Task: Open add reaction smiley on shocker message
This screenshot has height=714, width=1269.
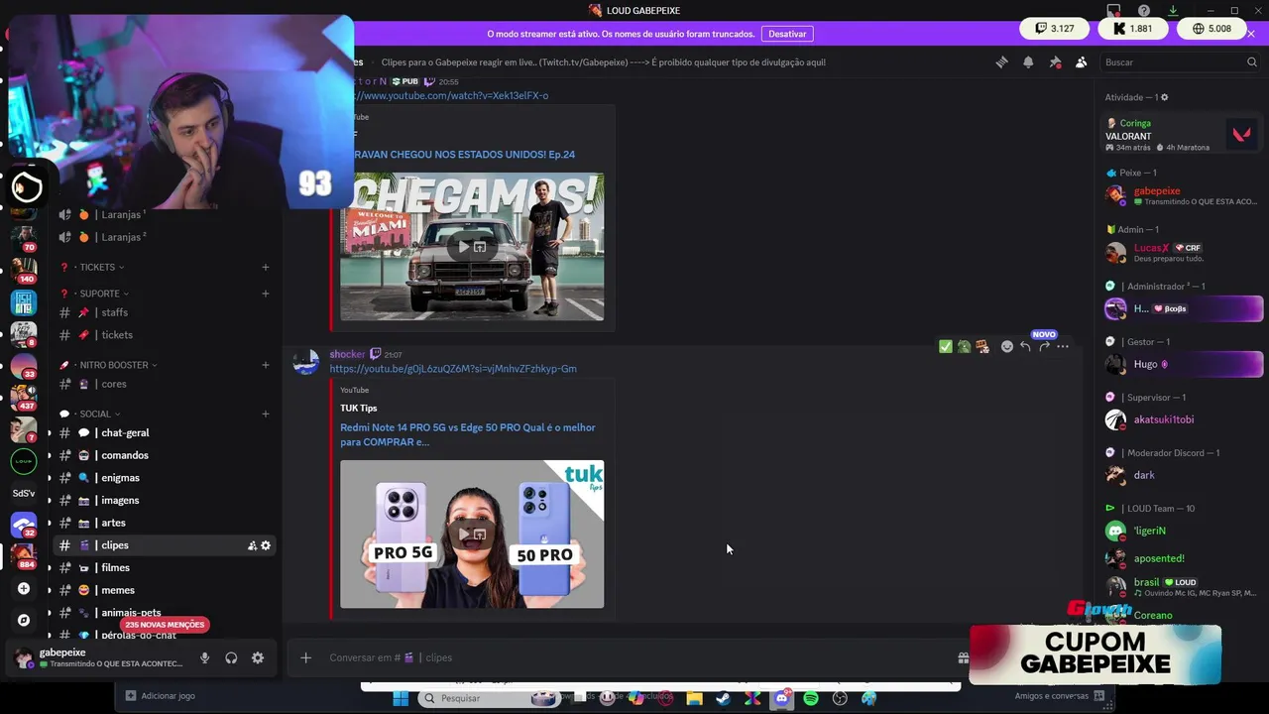Action: [x=1006, y=346]
